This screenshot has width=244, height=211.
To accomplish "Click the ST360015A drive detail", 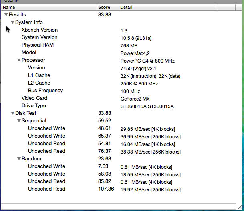I will pos(147,106).
